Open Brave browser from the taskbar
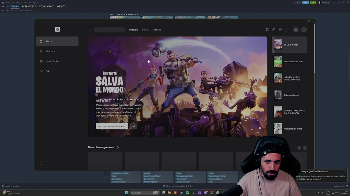Screen dimensions: 350x196 click(175, 193)
